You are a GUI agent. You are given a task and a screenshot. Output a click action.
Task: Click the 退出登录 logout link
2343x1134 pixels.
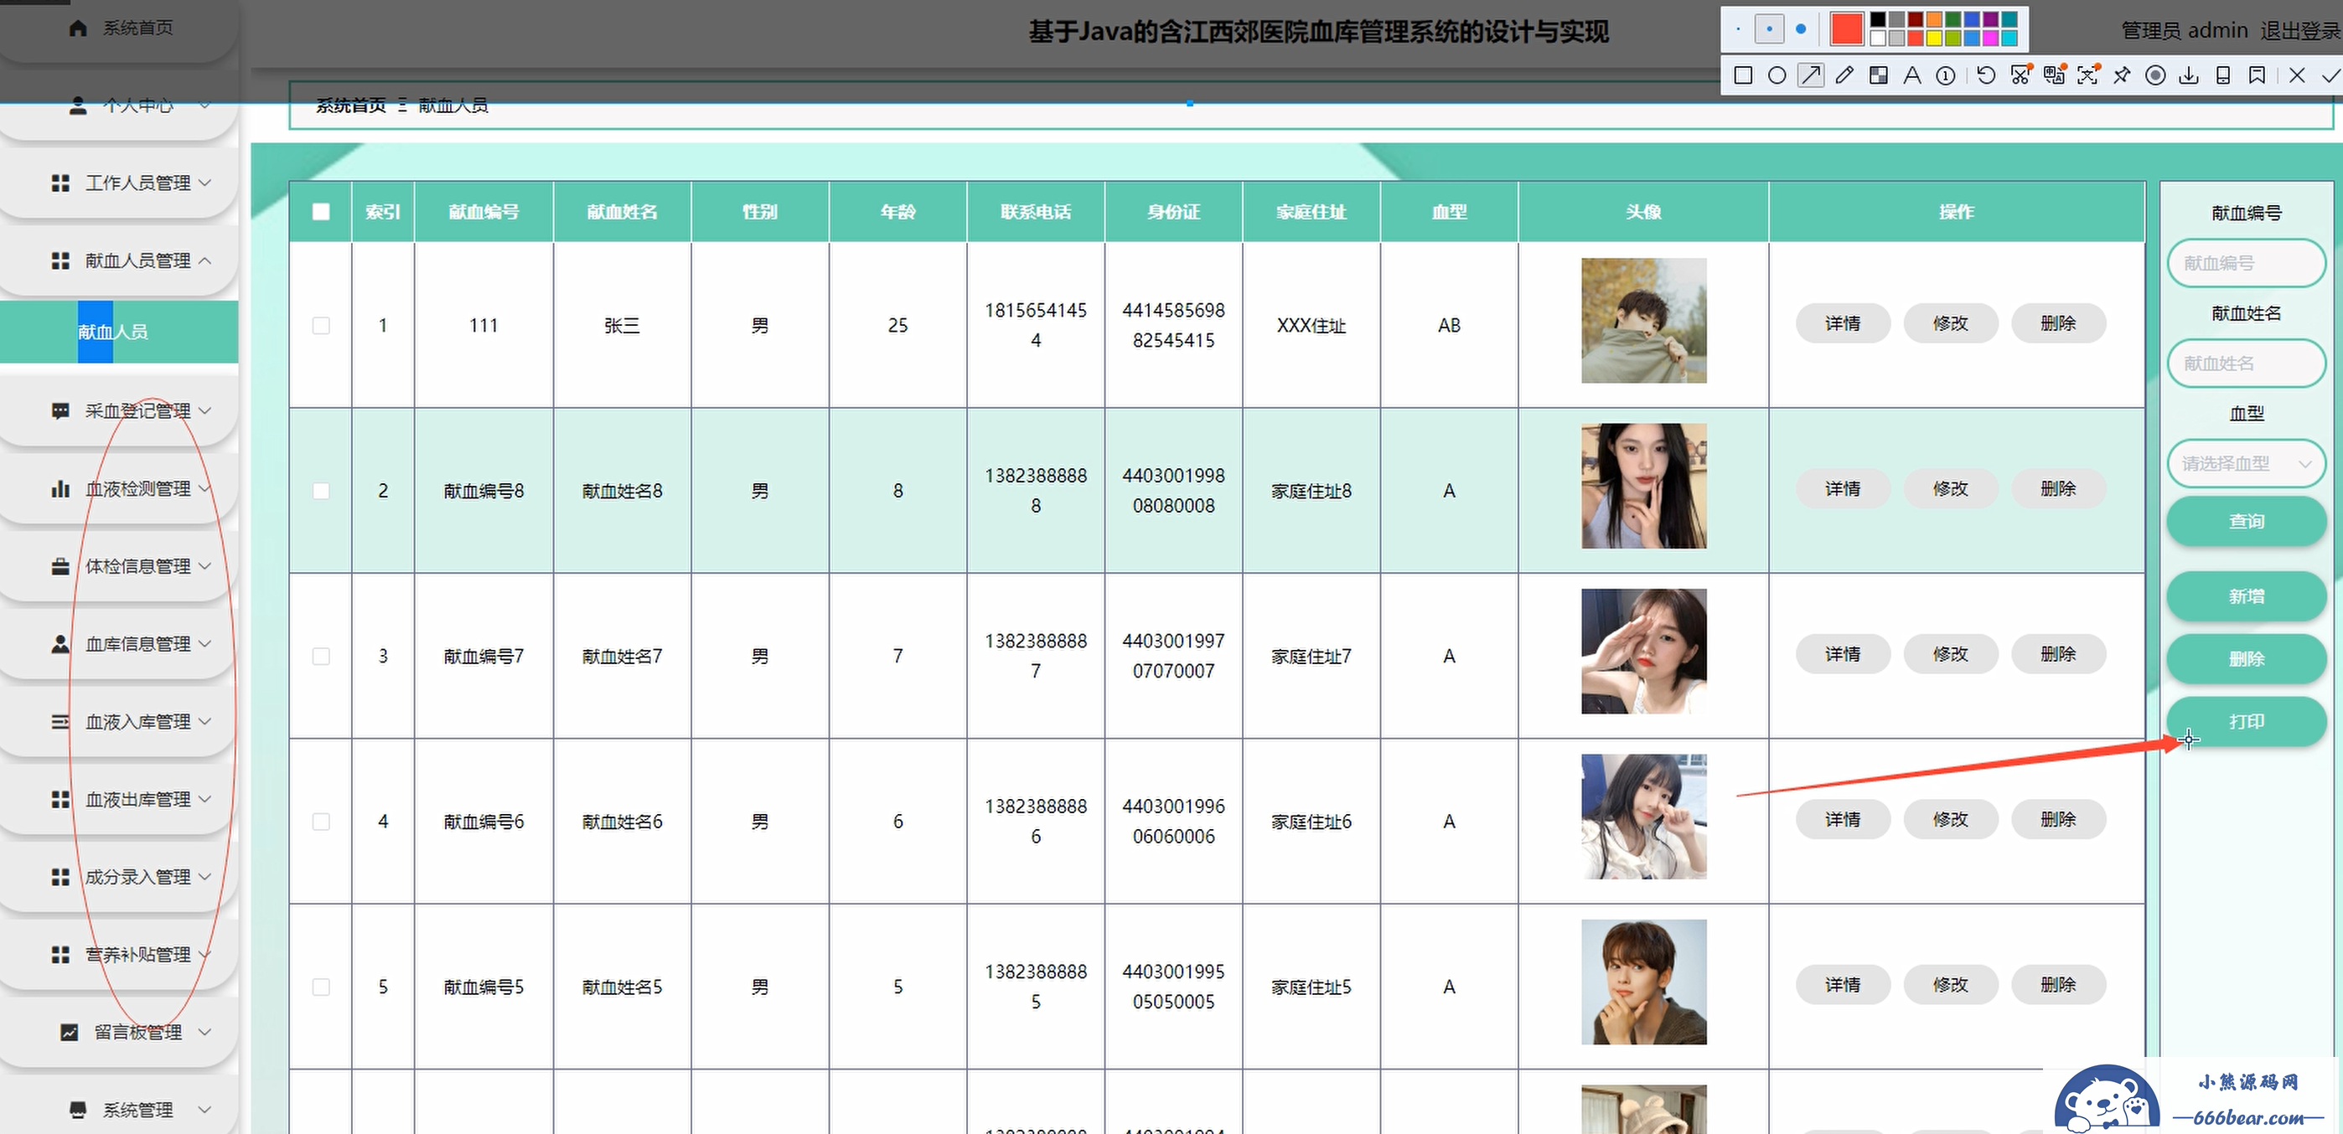coord(2300,31)
